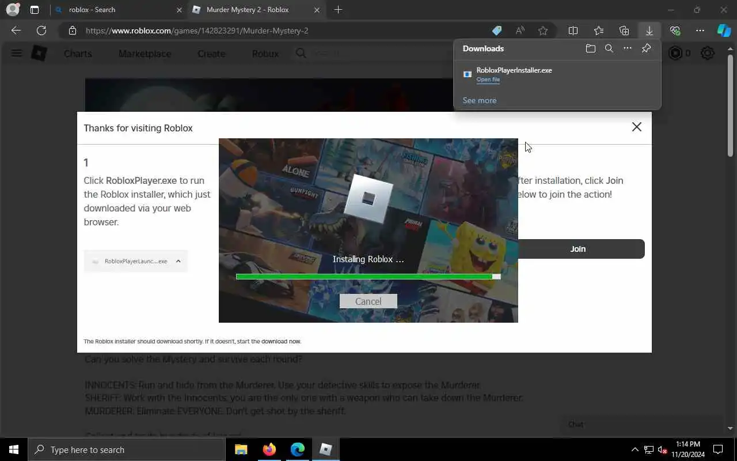Open the Windows Start menu
The height and width of the screenshot is (461, 737).
tap(14, 449)
